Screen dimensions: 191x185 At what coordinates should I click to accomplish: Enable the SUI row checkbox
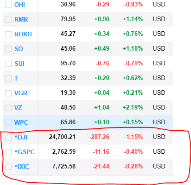(x=8, y=64)
